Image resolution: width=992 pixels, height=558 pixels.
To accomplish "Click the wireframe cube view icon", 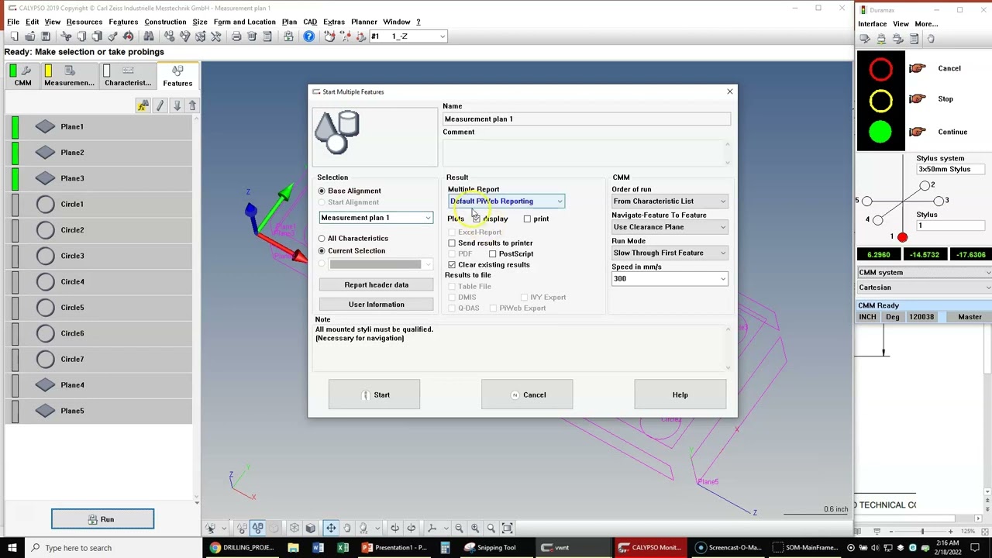I will click(294, 528).
